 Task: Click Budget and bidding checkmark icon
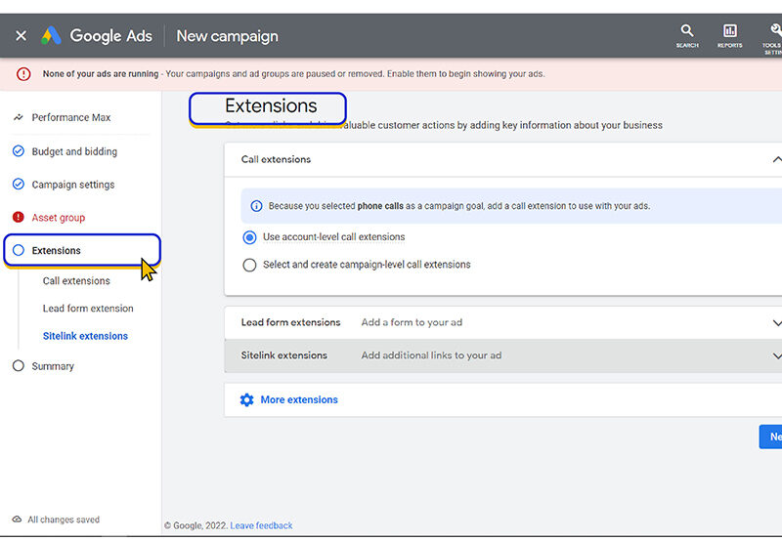(19, 151)
